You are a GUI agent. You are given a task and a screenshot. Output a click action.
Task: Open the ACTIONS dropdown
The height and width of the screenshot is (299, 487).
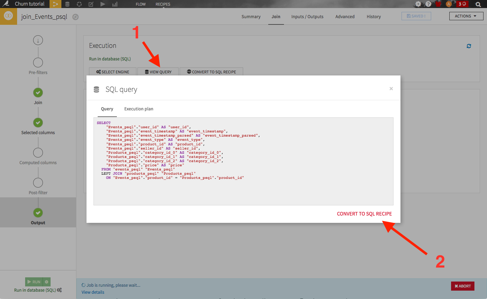pos(466,16)
